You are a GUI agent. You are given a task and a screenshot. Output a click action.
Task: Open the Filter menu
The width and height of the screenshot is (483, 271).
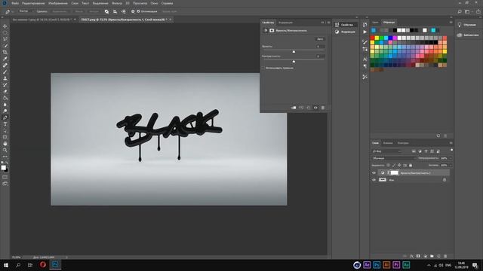[x=117, y=3]
